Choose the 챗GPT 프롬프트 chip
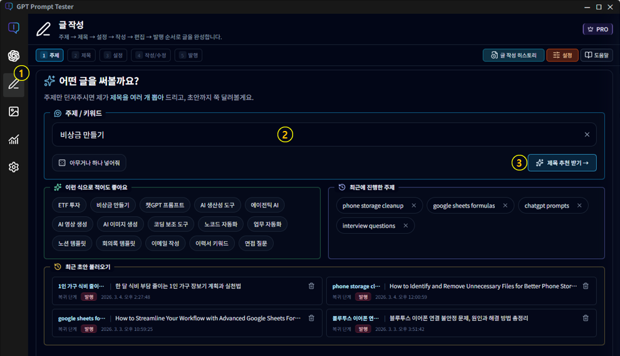 (165, 206)
